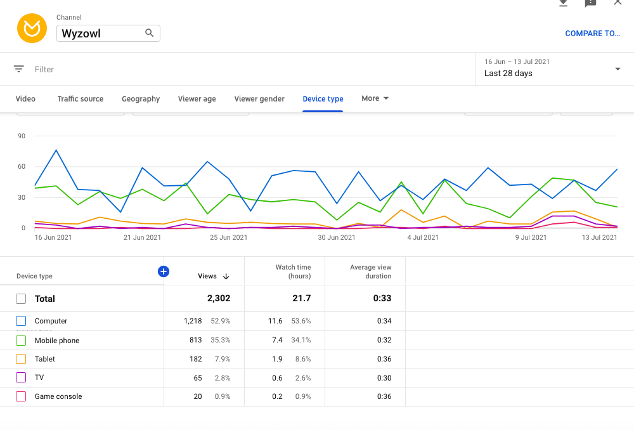Select the Device type tab
This screenshot has height=430, width=634.
pos(323,99)
